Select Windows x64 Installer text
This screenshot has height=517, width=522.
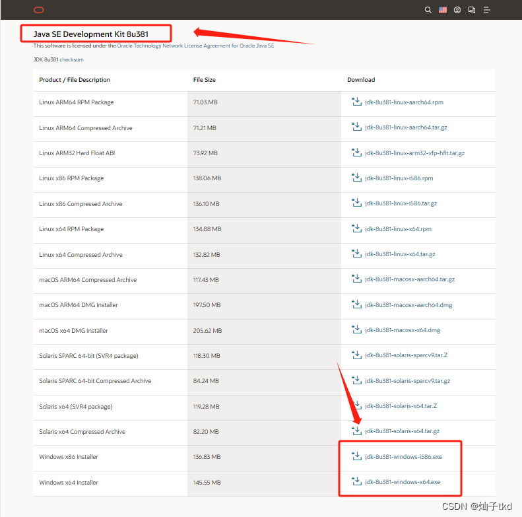point(68,483)
